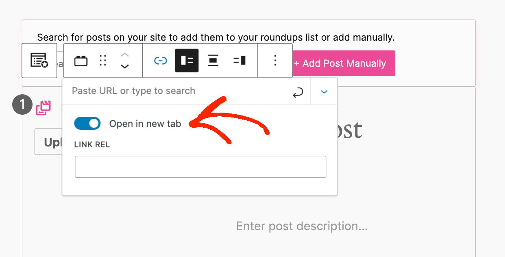Select the centered layout icon
The height and width of the screenshot is (257, 505).
click(213, 60)
